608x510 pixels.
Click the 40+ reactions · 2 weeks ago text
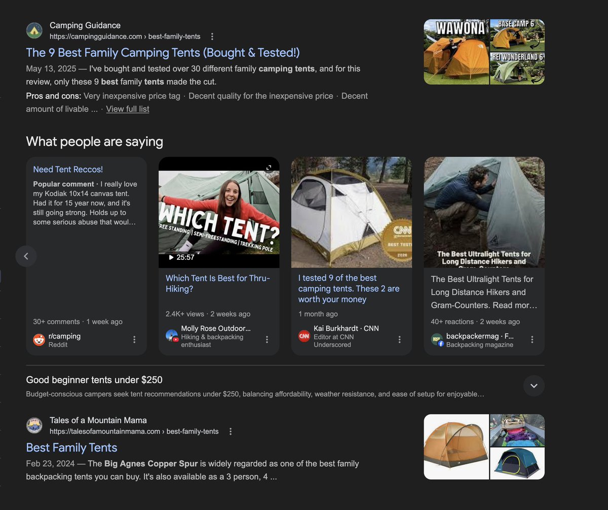tap(475, 322)
